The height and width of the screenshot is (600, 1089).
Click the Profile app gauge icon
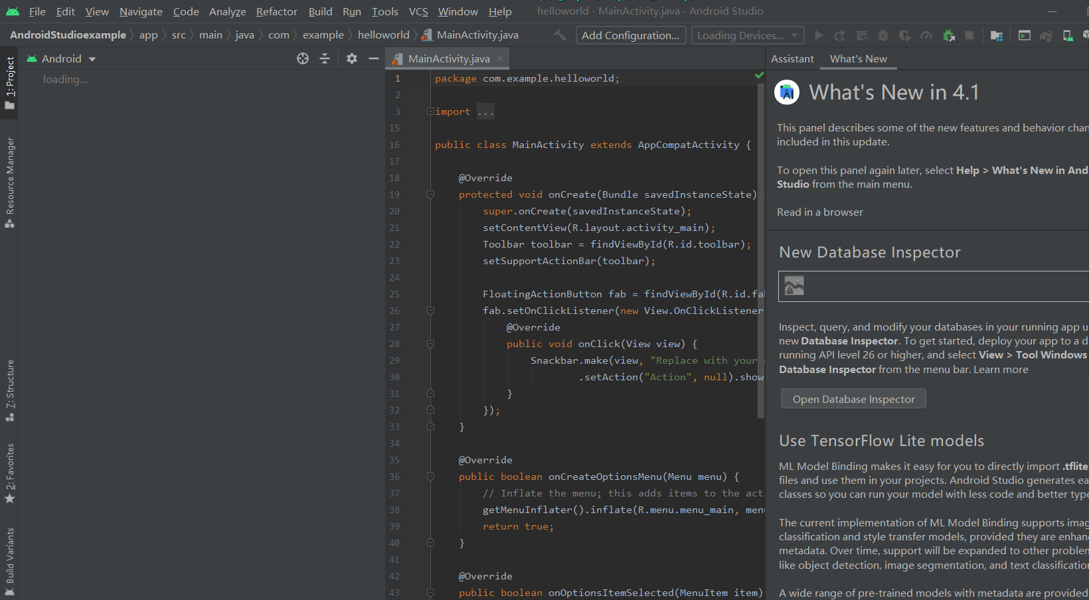click(x=926, y=35)
